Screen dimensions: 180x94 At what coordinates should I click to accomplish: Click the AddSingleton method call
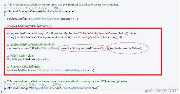[x=26, y=70]
